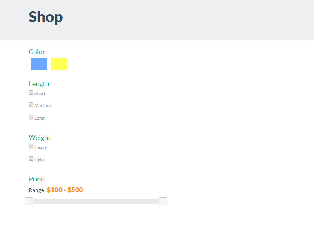Image resolution: width=314 pixels, height=236 pixels.
Task: Click the middle of the price slider track
Action: [x=96, y=202]
